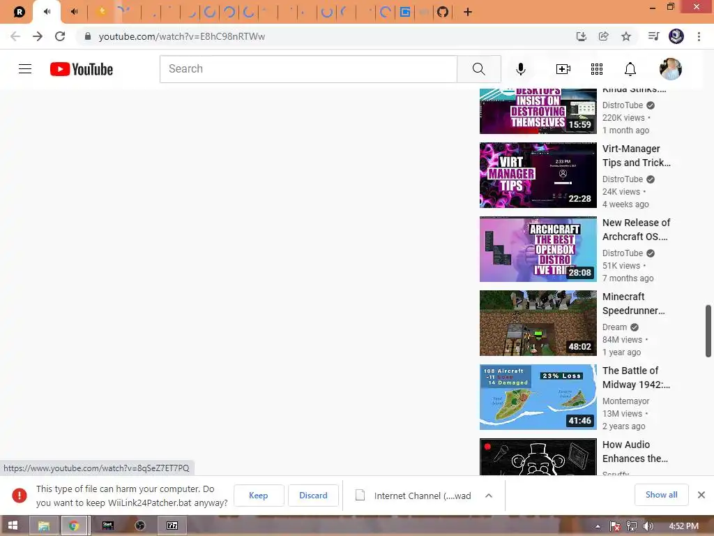This screenshot has height=536, width=714.
Task: Open the YouTube hamburger guide menu
Action: (x=25, y=69)
